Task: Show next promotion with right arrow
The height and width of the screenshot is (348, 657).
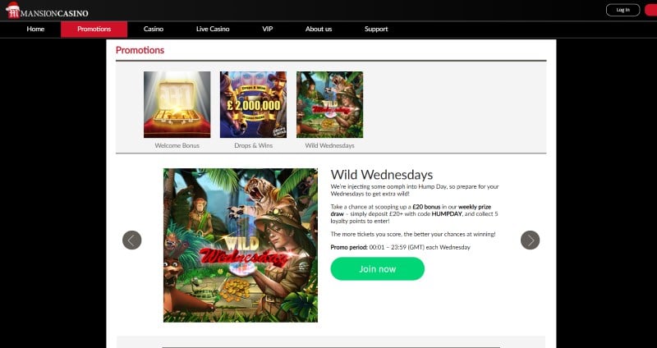Action: coord(530,240)
